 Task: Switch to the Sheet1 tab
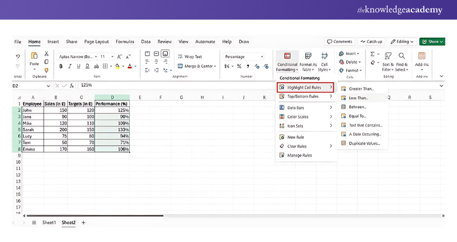click(x=49, y=222)
